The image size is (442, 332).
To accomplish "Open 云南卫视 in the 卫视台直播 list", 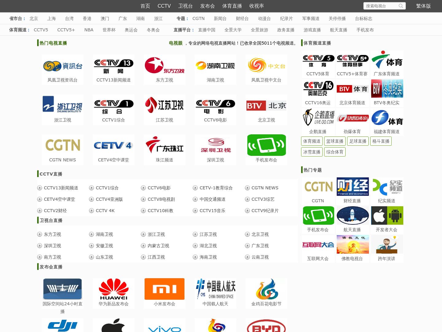I will 260,257.
